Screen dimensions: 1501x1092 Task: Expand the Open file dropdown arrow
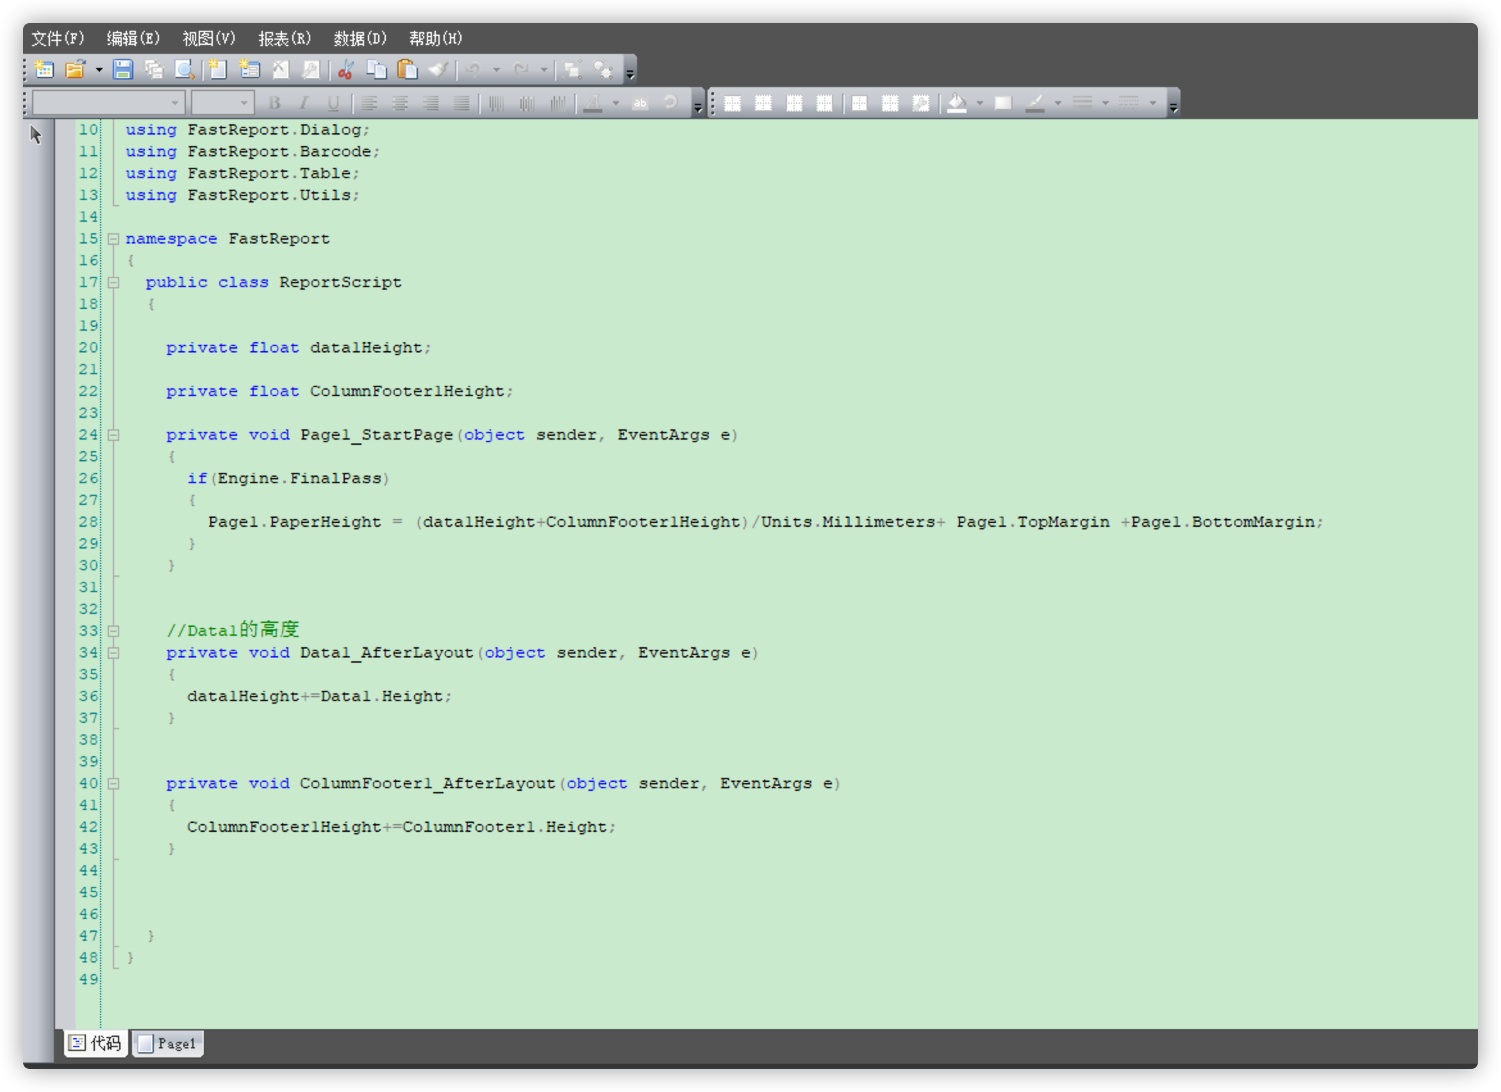99,69
